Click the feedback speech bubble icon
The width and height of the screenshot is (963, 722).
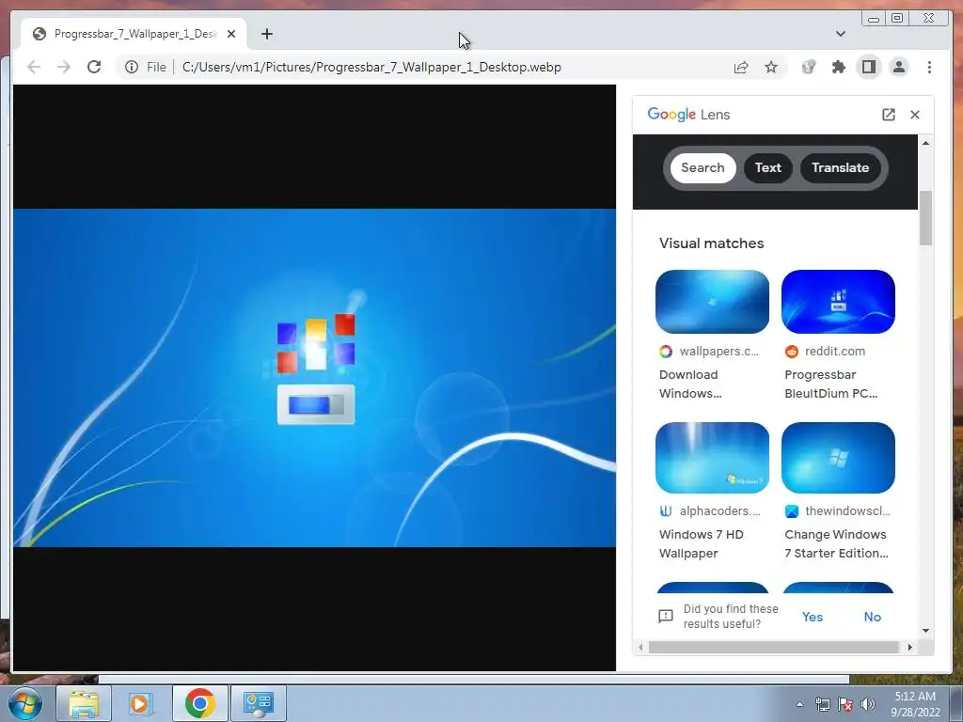pyautogui.click(x=666, y=617)
